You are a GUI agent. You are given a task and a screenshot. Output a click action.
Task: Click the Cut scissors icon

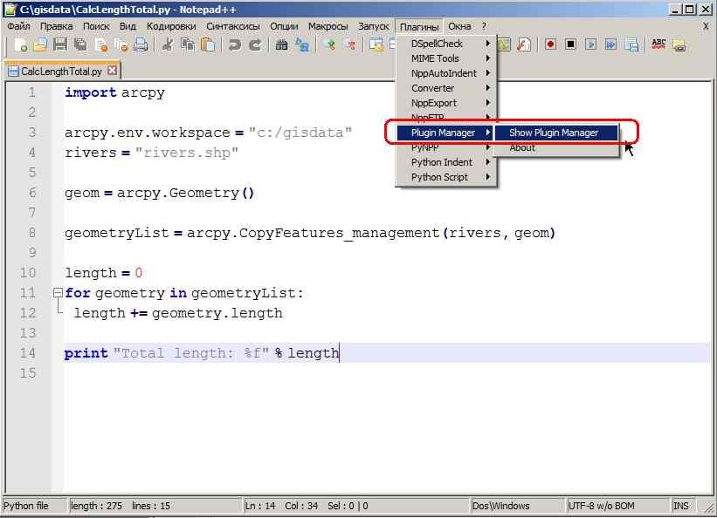tap(168, 45)
